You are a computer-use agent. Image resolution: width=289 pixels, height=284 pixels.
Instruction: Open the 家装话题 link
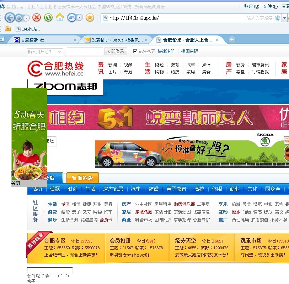click(x=144, y=212)
